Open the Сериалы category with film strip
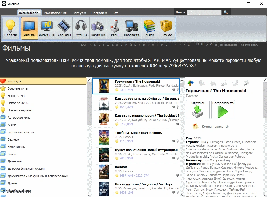This screenshot has height=197, width=267. pyautogui.click(x=64, y=28)
